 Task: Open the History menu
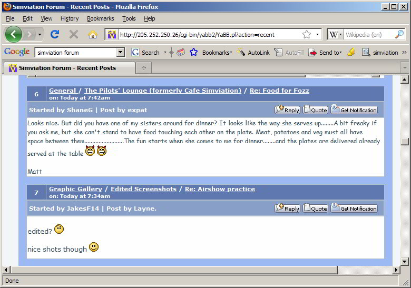pyautogui.click(x=69, y=18)
